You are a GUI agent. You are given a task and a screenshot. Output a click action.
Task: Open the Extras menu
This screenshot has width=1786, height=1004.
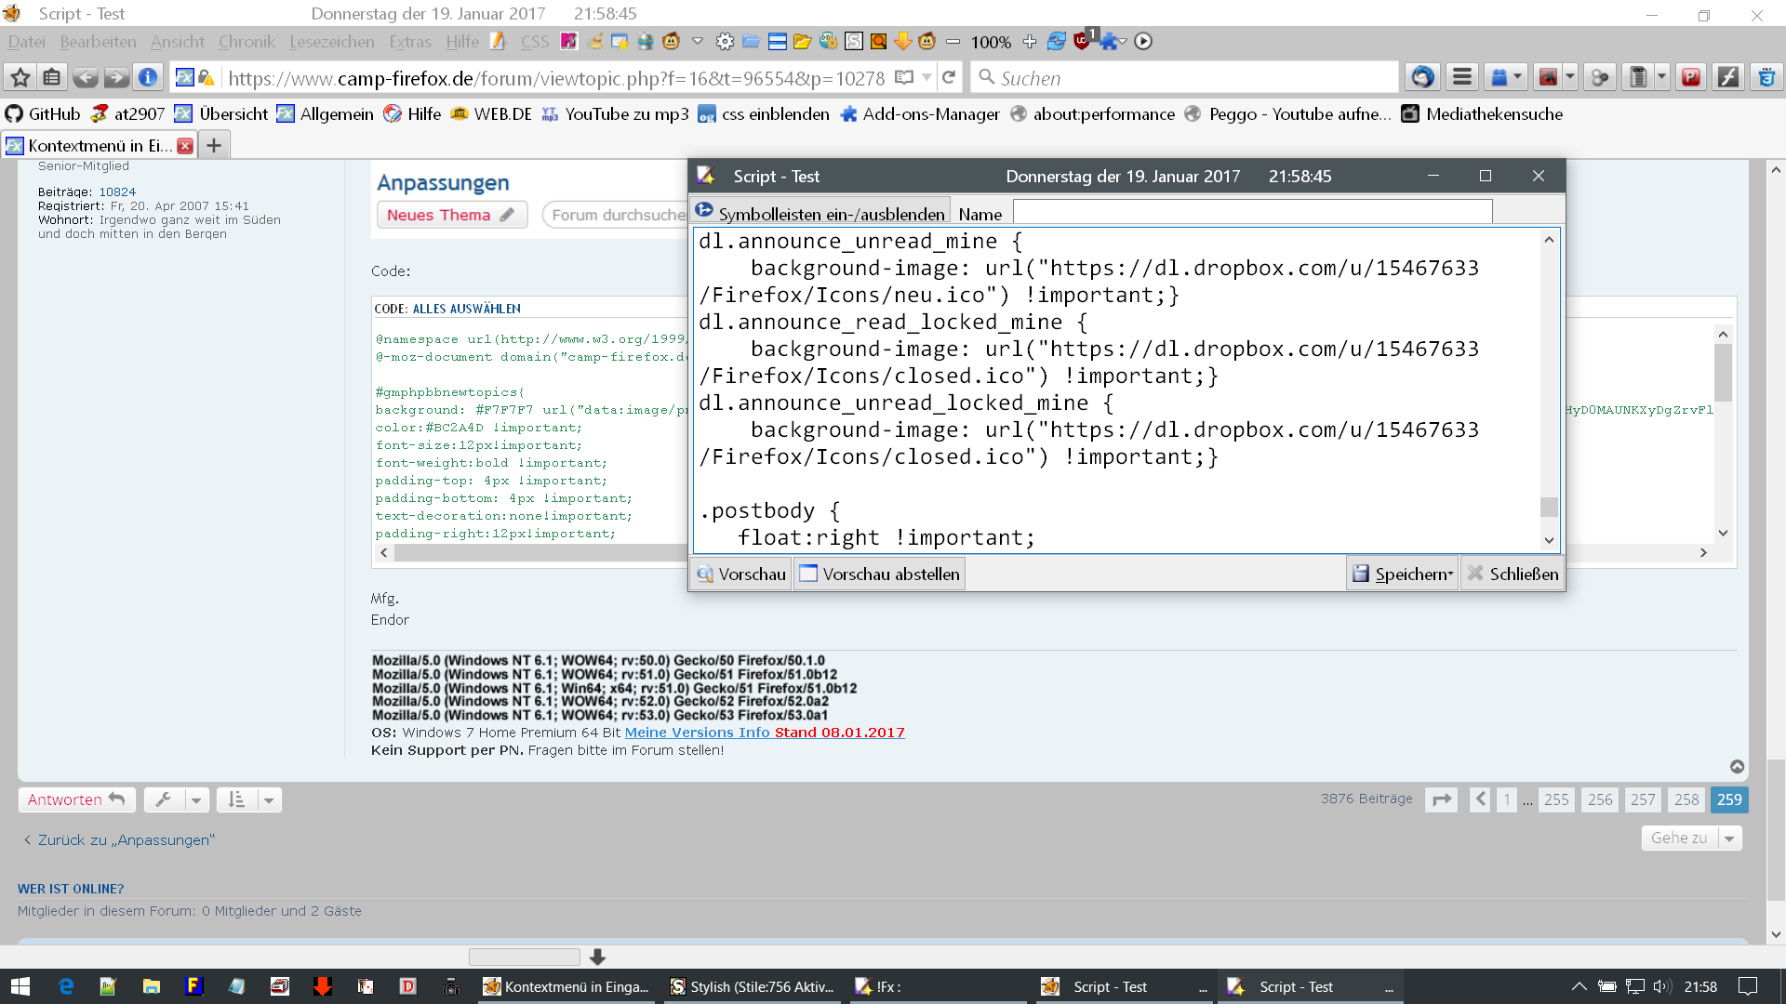409,42
